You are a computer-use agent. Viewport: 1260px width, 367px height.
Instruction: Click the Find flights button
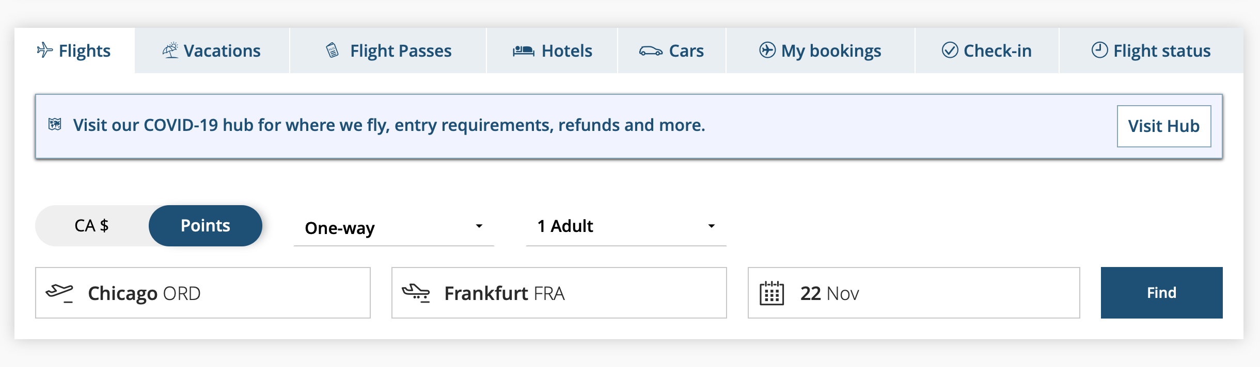click(x=1161, y=292)
